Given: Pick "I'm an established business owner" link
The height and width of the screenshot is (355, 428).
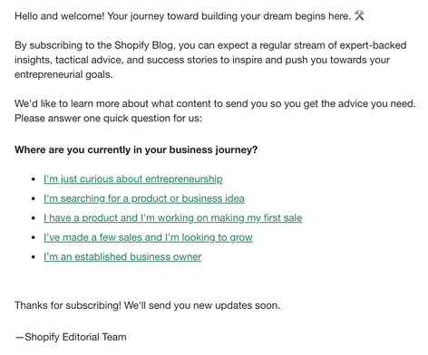Looking at the screenshot, I should point(122,257).
